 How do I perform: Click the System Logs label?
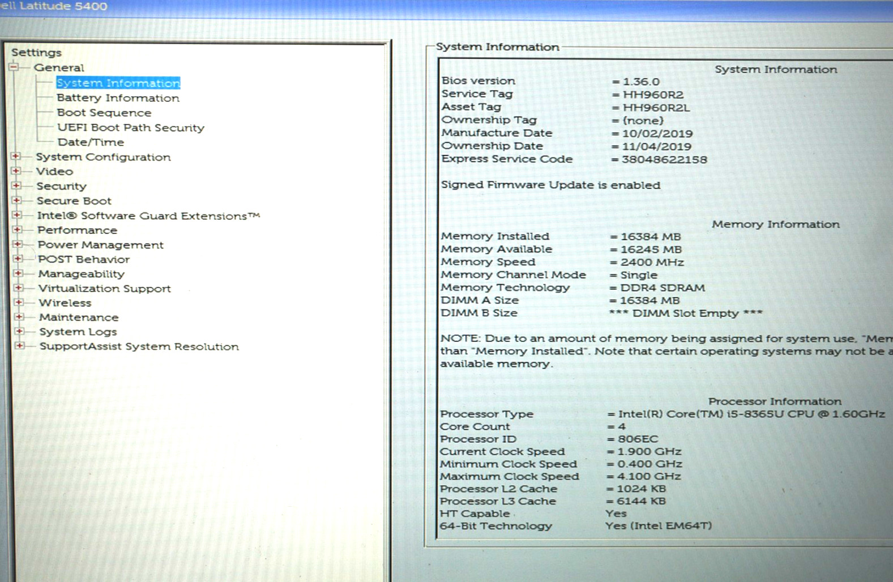tap(78, 332)
